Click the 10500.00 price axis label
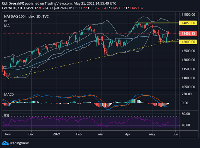The width and height of the screenshot is (200, 148). 188,87
